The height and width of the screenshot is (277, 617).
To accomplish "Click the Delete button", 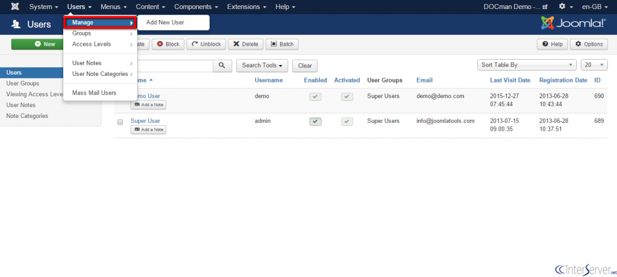I will [246, 44].
